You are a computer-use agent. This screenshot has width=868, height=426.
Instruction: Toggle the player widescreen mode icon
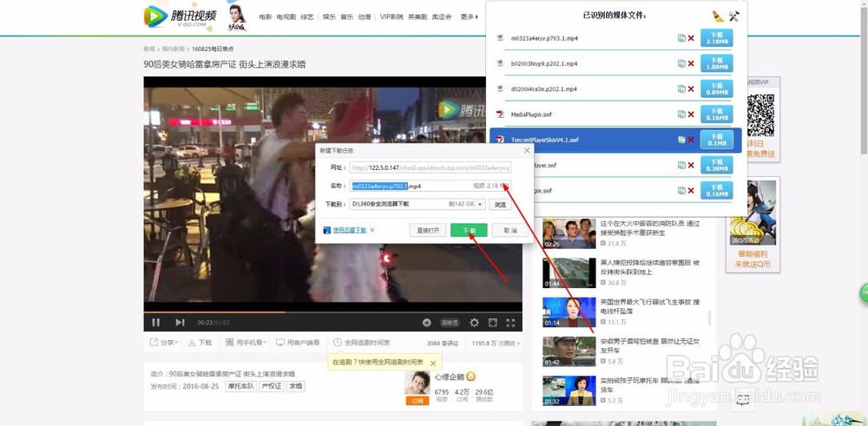pos(493,323)
